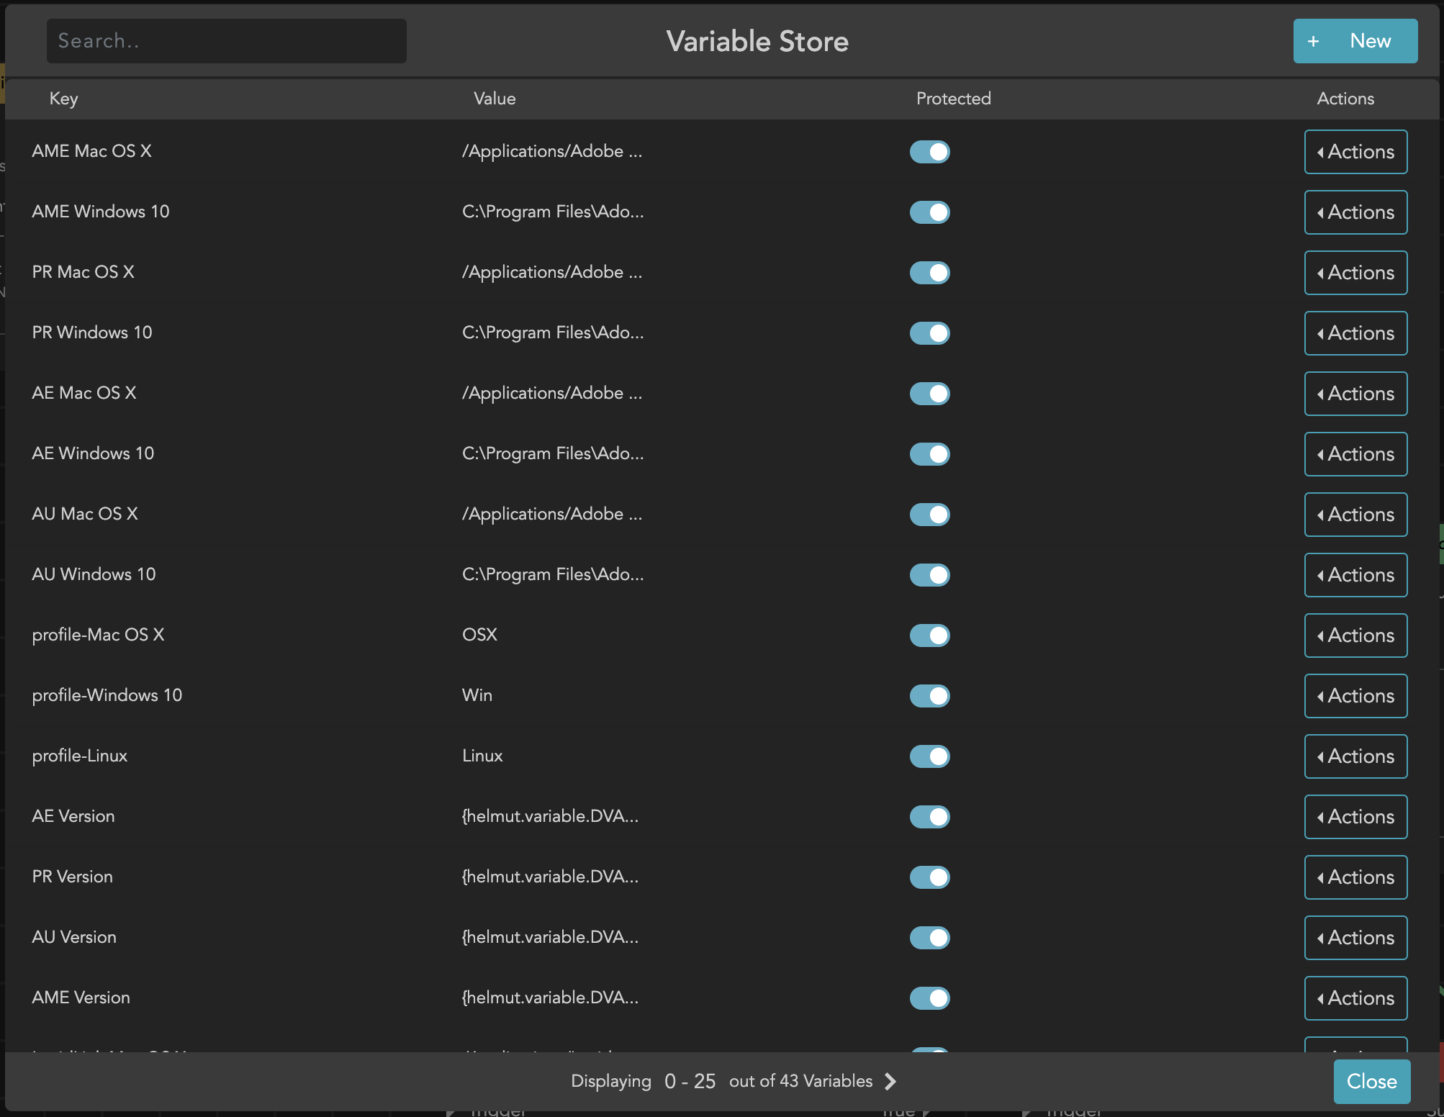1444x1117 pixels.
Task: Close the Variable Store dialog
Action: pyautogui.click(x=1371, y=1081)
